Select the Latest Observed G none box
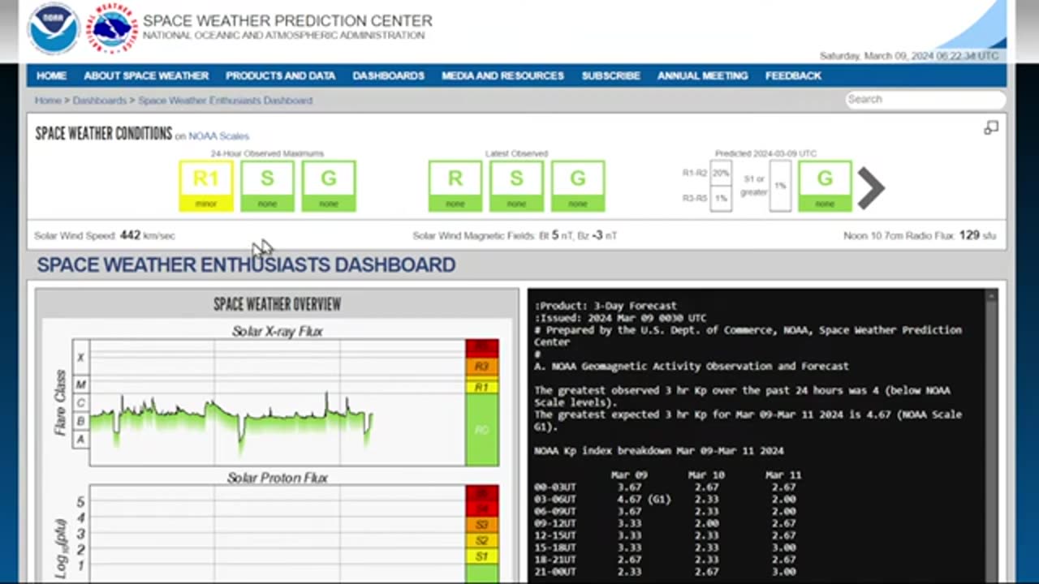1039x584 pixels. 578,187
